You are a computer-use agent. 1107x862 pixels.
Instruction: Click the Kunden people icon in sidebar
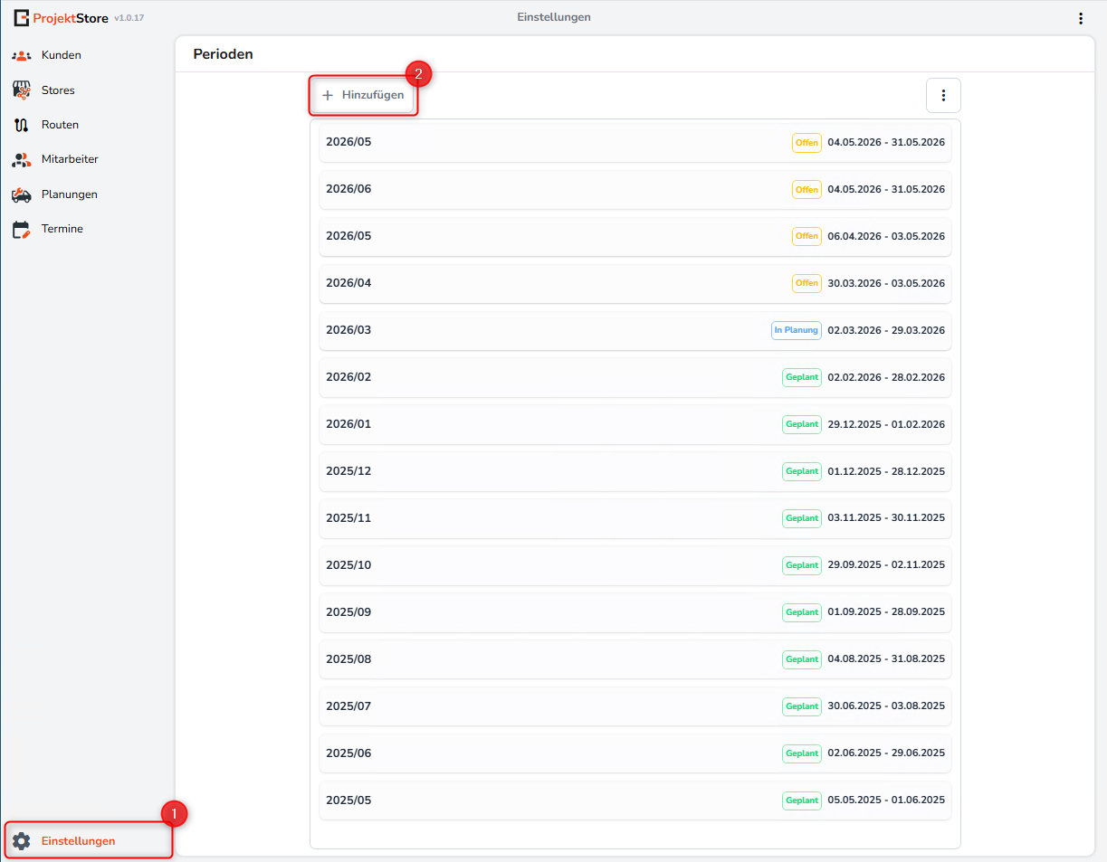(x=21, y=55)
